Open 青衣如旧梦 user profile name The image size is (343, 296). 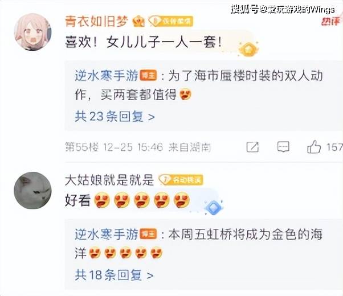96,22
